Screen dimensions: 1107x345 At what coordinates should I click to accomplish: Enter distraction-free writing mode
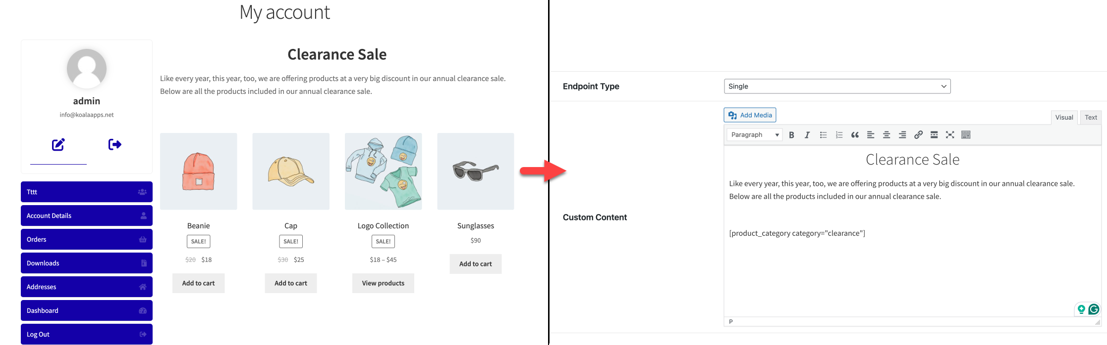click(x=950, y=134)
